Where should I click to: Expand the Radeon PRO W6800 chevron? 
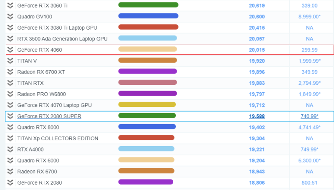coord(10,94)
